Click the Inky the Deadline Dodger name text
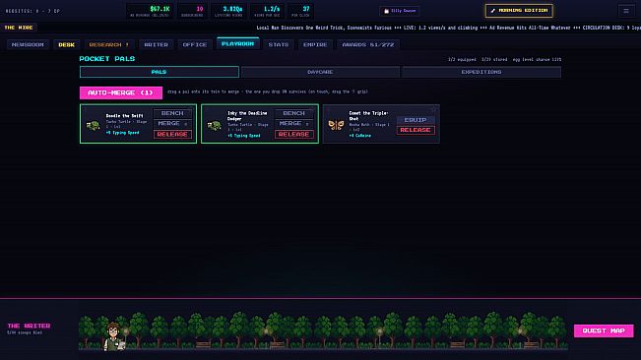The width and height of the screenshot is (641, 360). [247, 116]
